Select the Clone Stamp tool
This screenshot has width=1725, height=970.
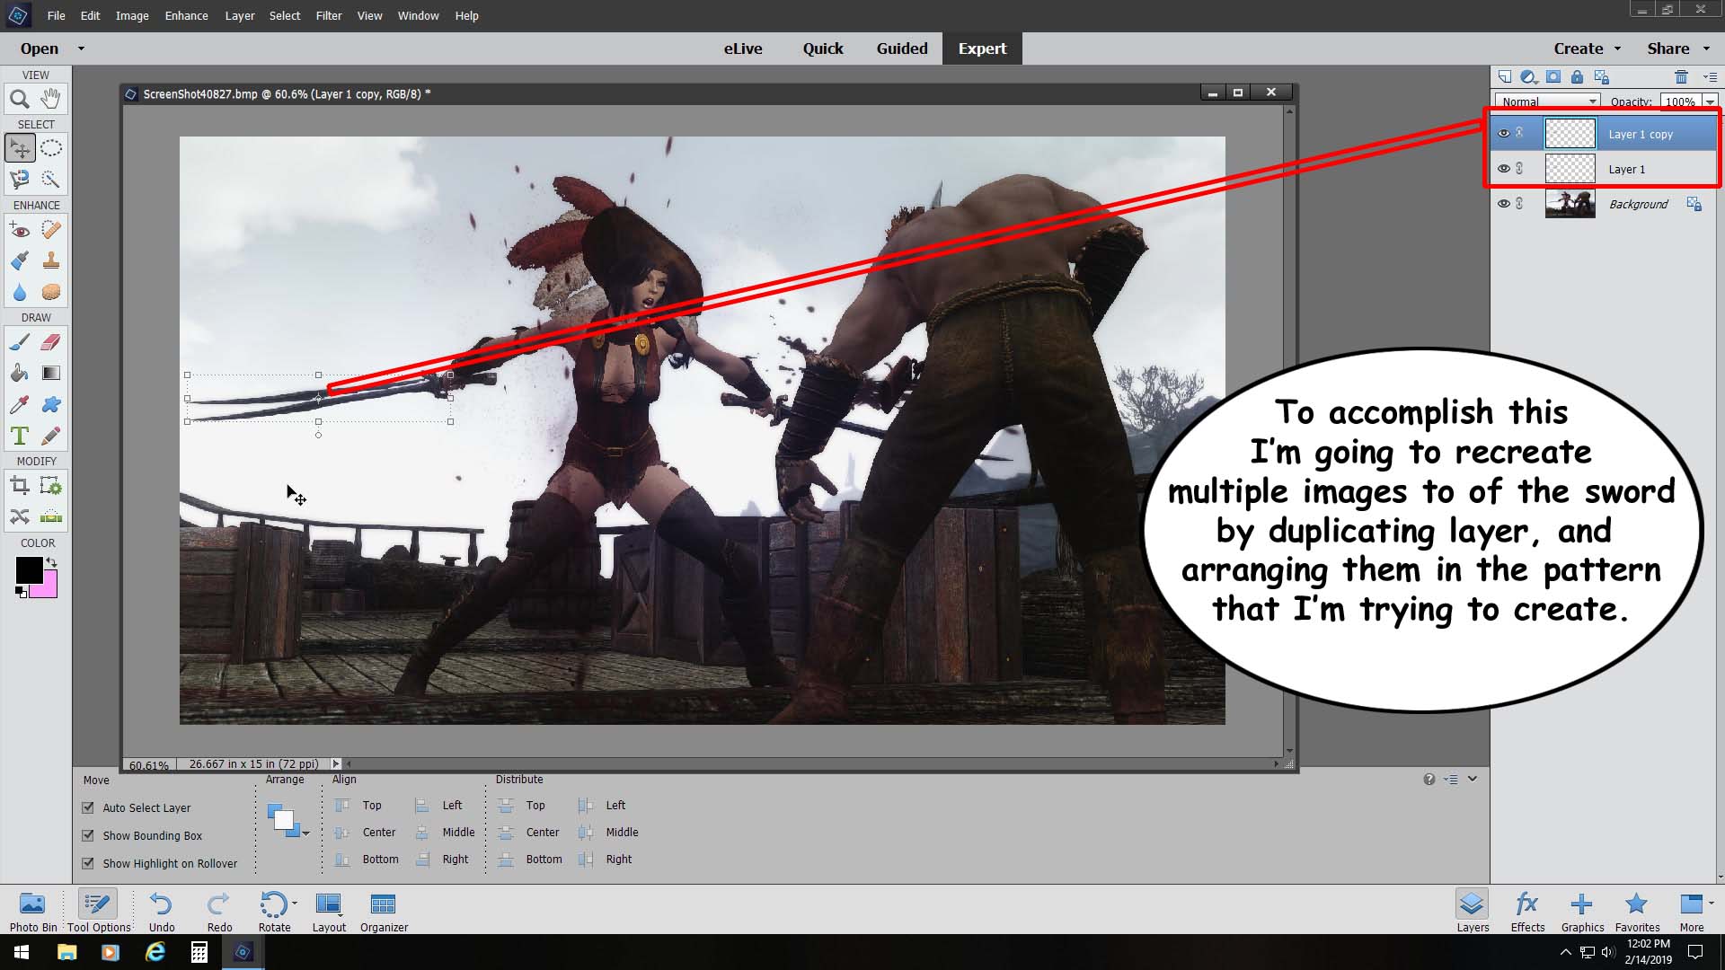tap(51, 261)
